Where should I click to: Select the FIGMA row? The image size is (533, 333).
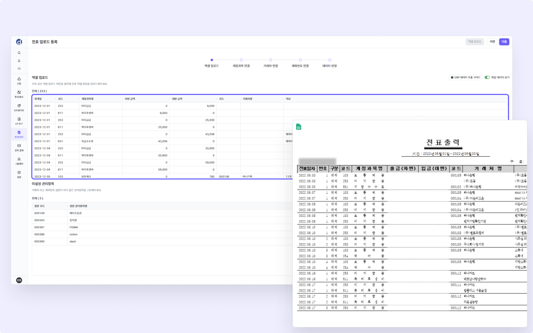[x=162, y=227]
